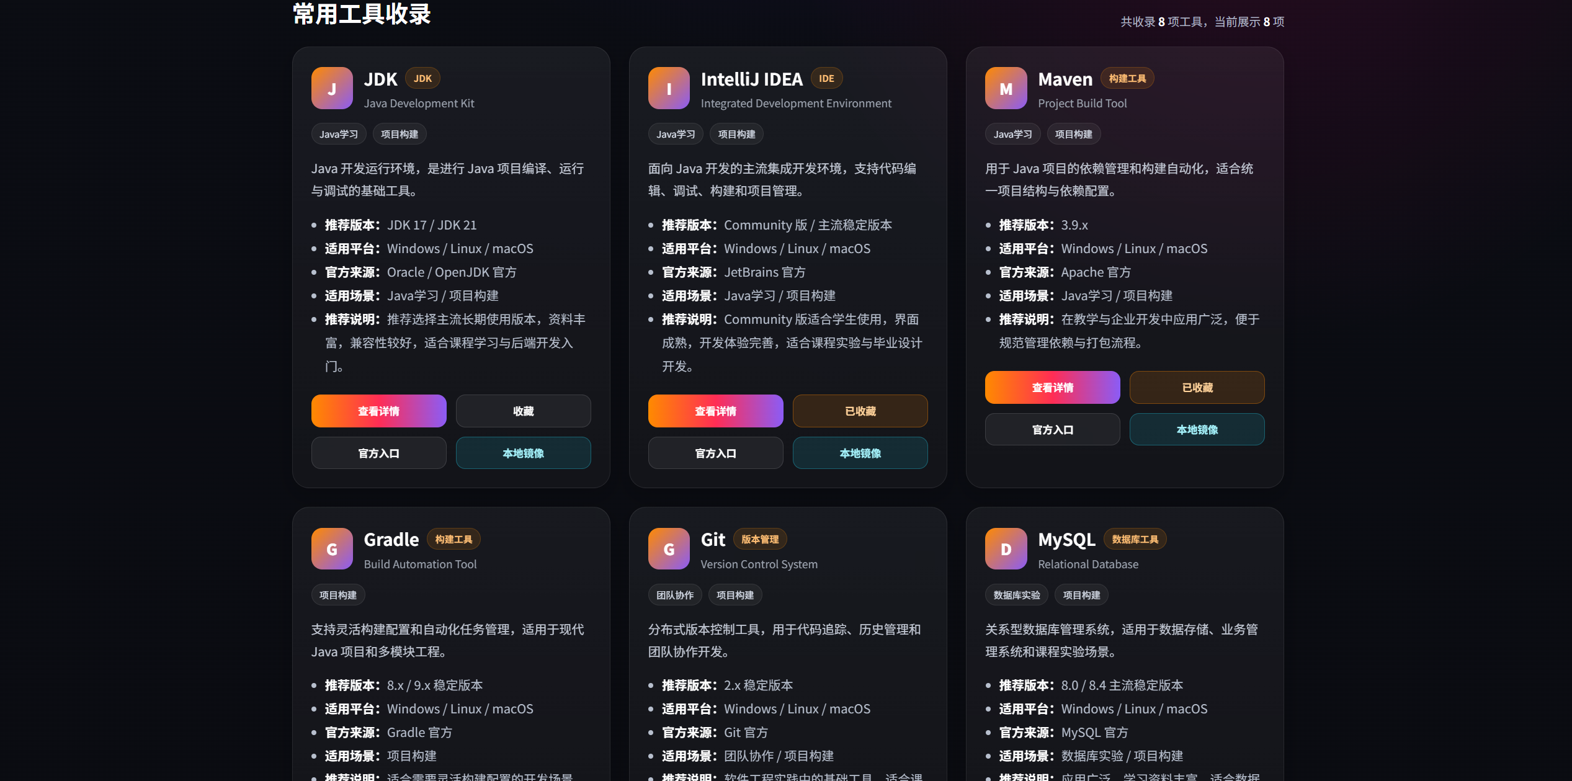Unfavorite IntelliJ IDEA via 已收藏

tap(860, 411)
